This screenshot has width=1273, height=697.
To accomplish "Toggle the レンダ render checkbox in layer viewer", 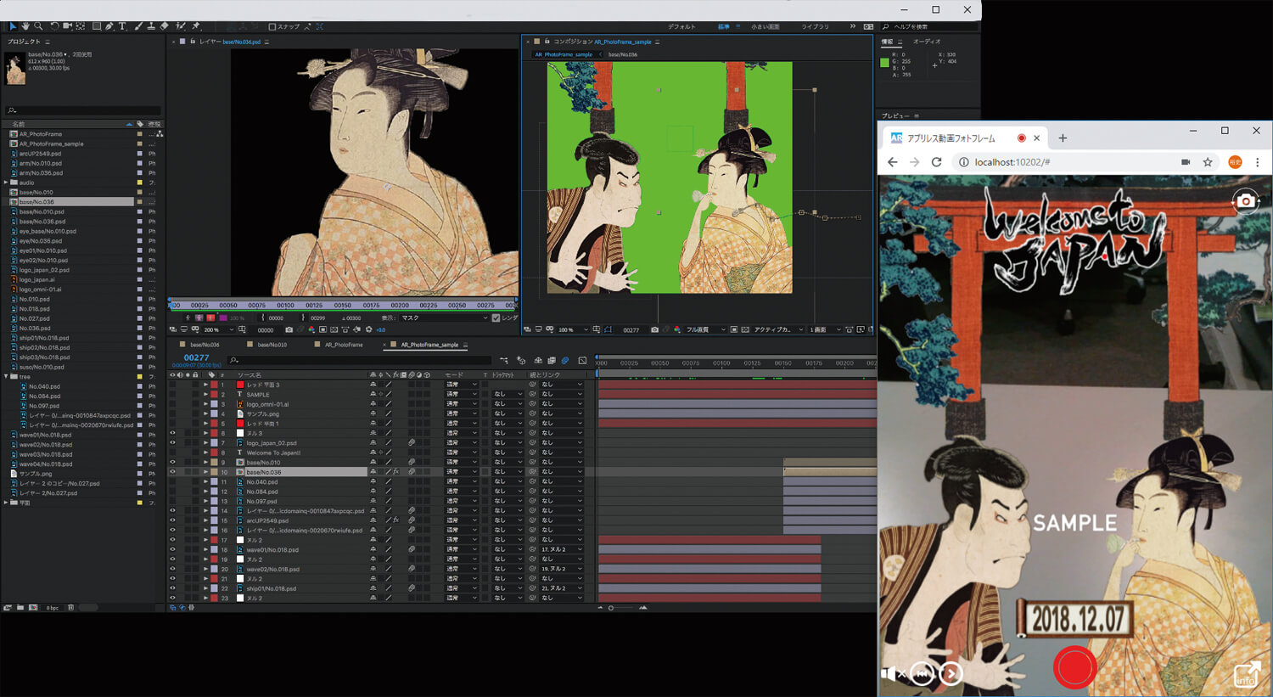I will point(496,318).
